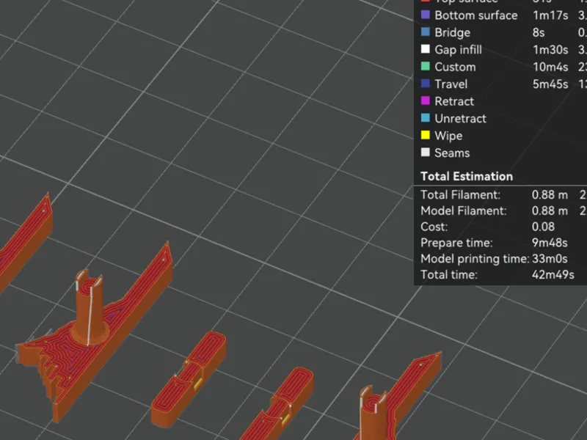The image size is (587, 440).
Task: Click the Bottom surface time 1m17s
Action: [550, 15]
